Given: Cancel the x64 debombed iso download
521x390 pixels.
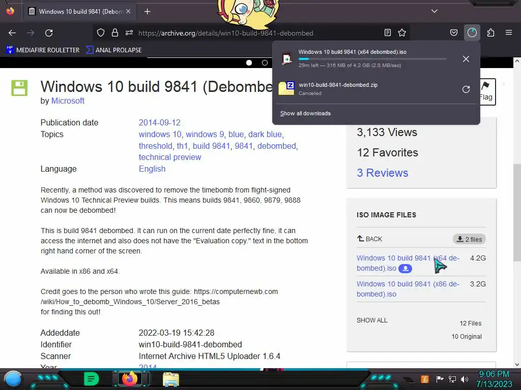Looking at the screenshot, I should (466, 59).
